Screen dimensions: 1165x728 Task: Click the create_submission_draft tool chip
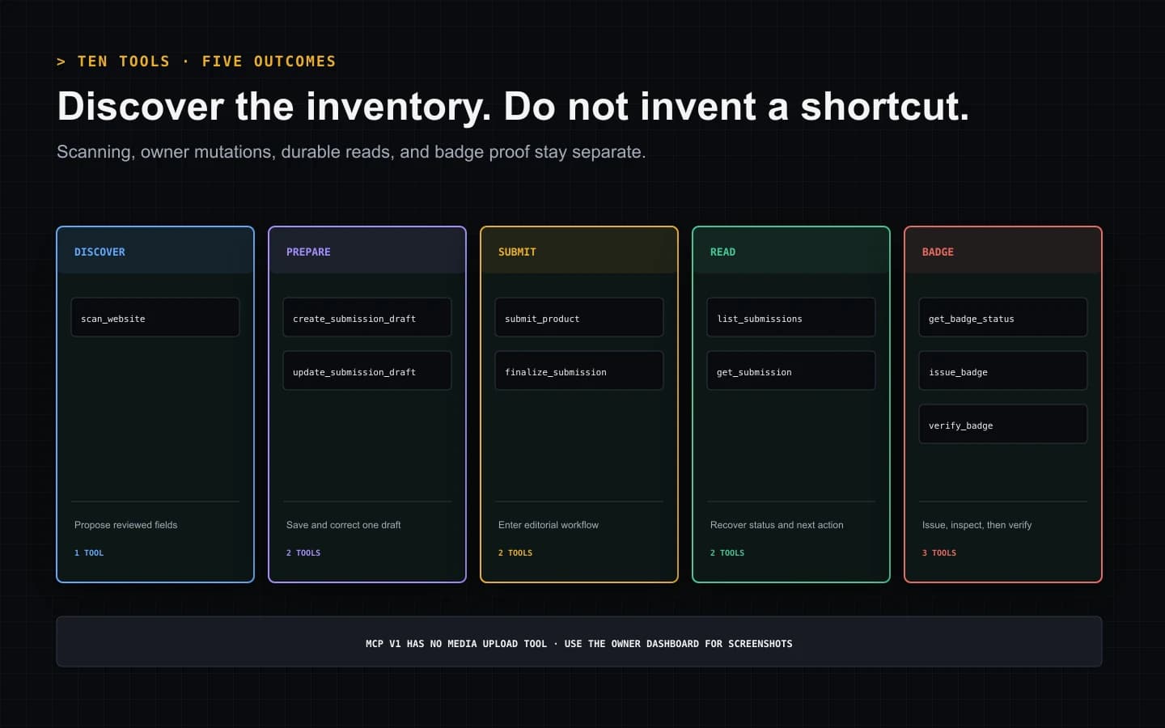pyautogui.click(x=367, y=317)
